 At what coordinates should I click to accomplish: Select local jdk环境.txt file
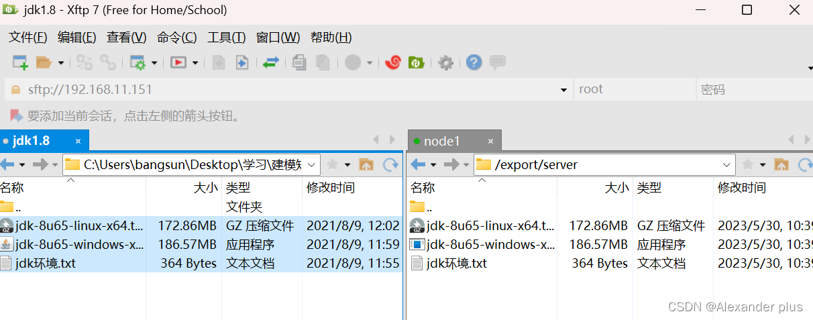(x=201, y=263)
